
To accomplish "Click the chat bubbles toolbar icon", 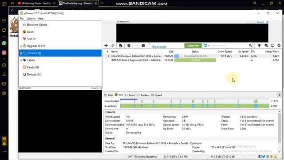I will (x=266, y=45).
